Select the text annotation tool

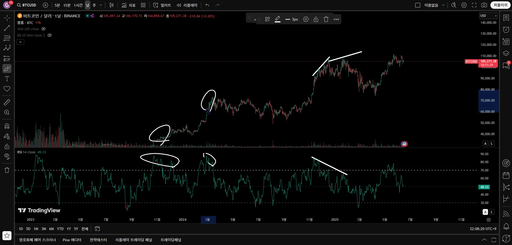7,79
